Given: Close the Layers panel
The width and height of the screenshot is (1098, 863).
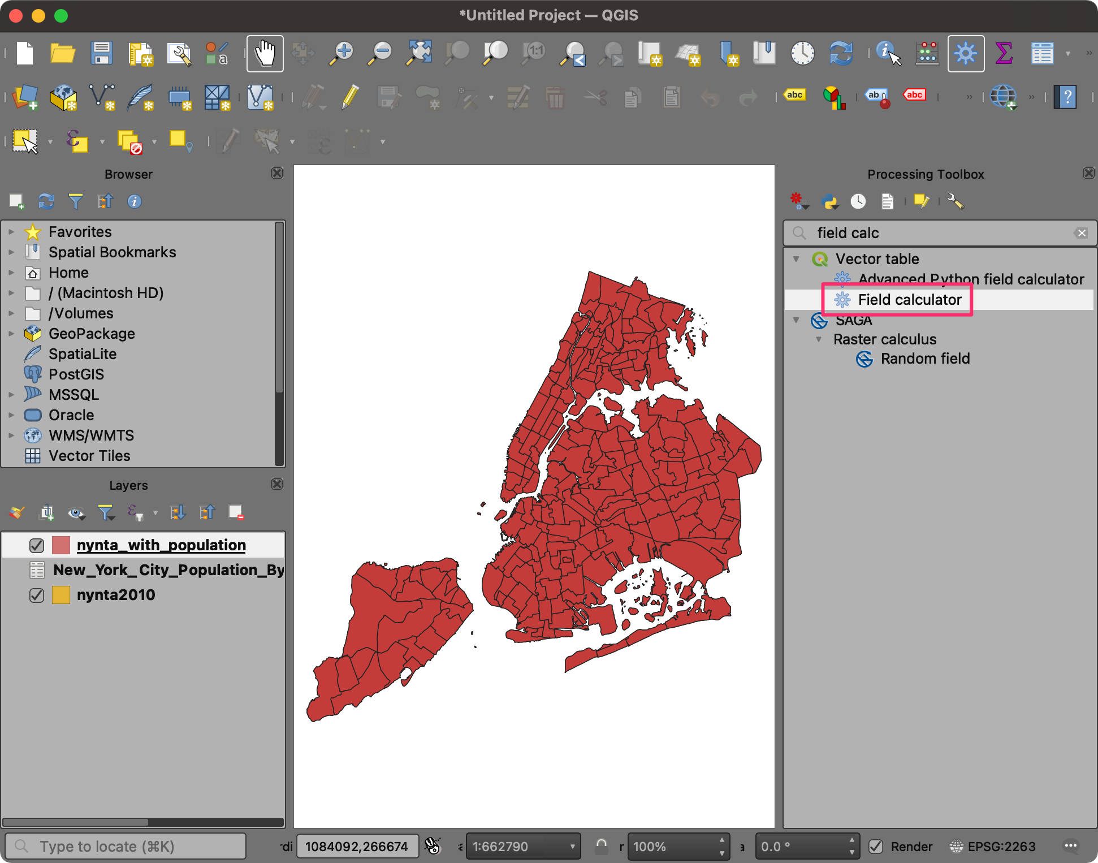Looking at the screenshot, I should [x=277, y=484].
